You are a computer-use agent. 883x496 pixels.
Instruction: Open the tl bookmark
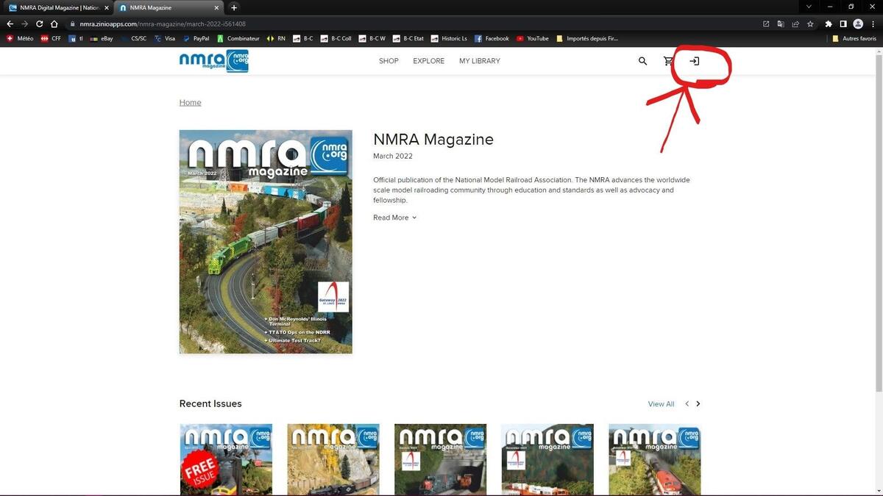(x=77, y=38)
